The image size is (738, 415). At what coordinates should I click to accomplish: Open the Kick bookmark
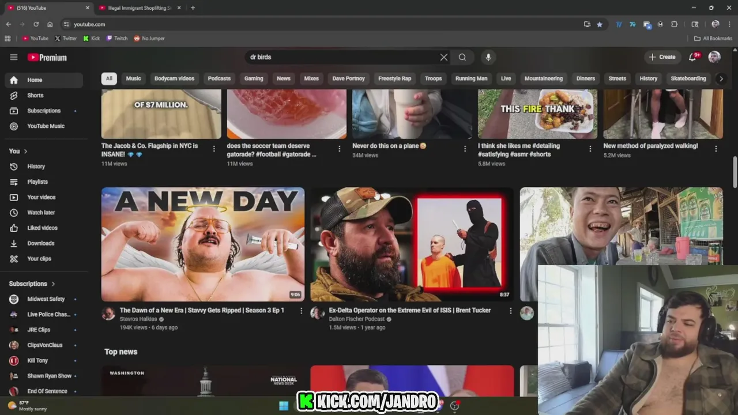92,39
